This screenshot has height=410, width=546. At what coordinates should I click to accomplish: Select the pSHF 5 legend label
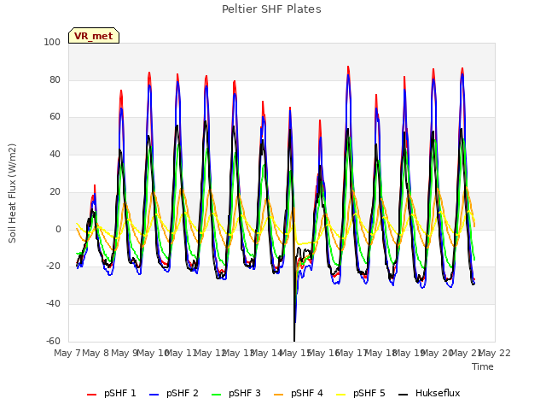pos(369,393)
